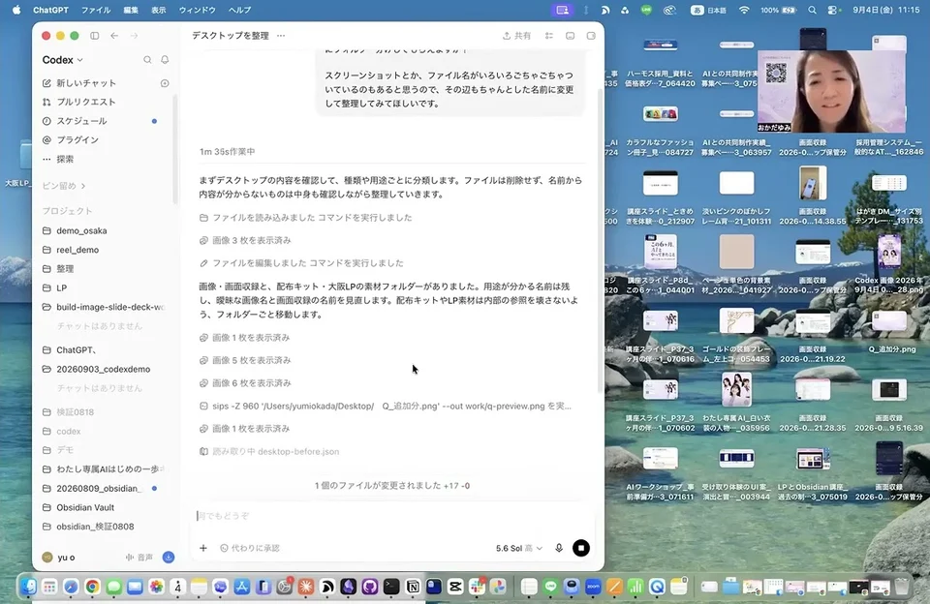Select desktop file Q_追加分.png
This screenshot has height=604, width=930.
pyautogui.click(x=889, y=331)
